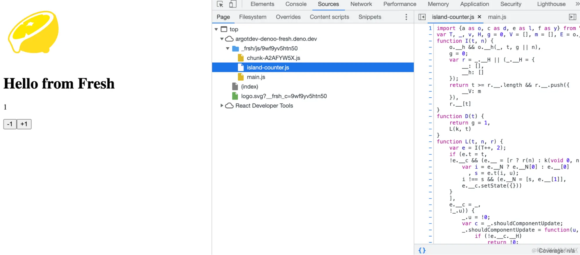Select island-counter.js in file tree

point(313,67)
